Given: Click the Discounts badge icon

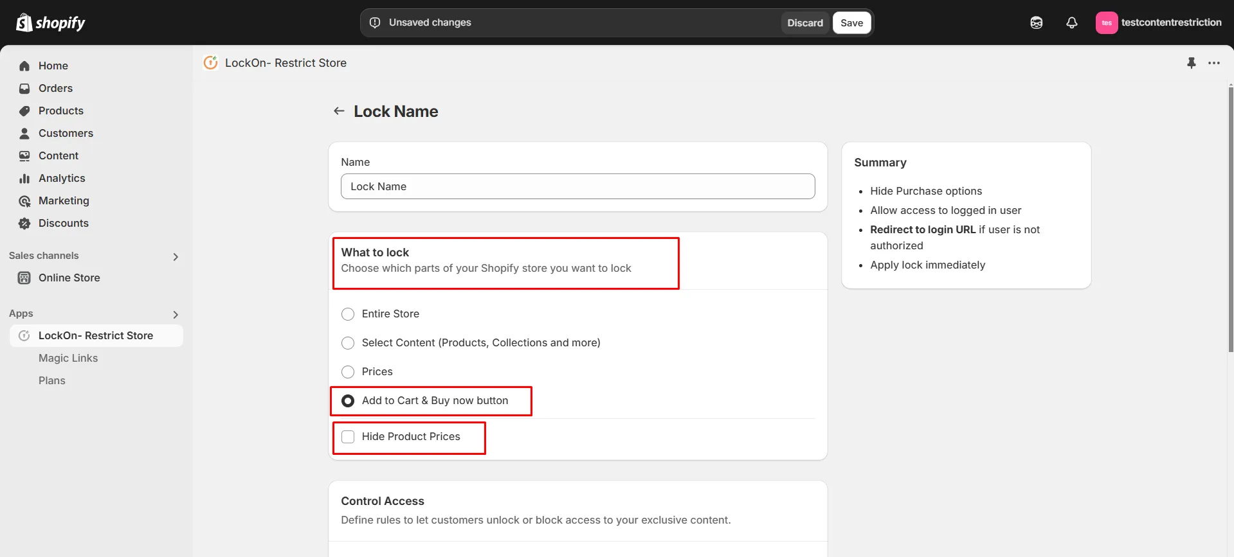Looking at the screenshot, I should pyautogui.click(x=24, y=223).
